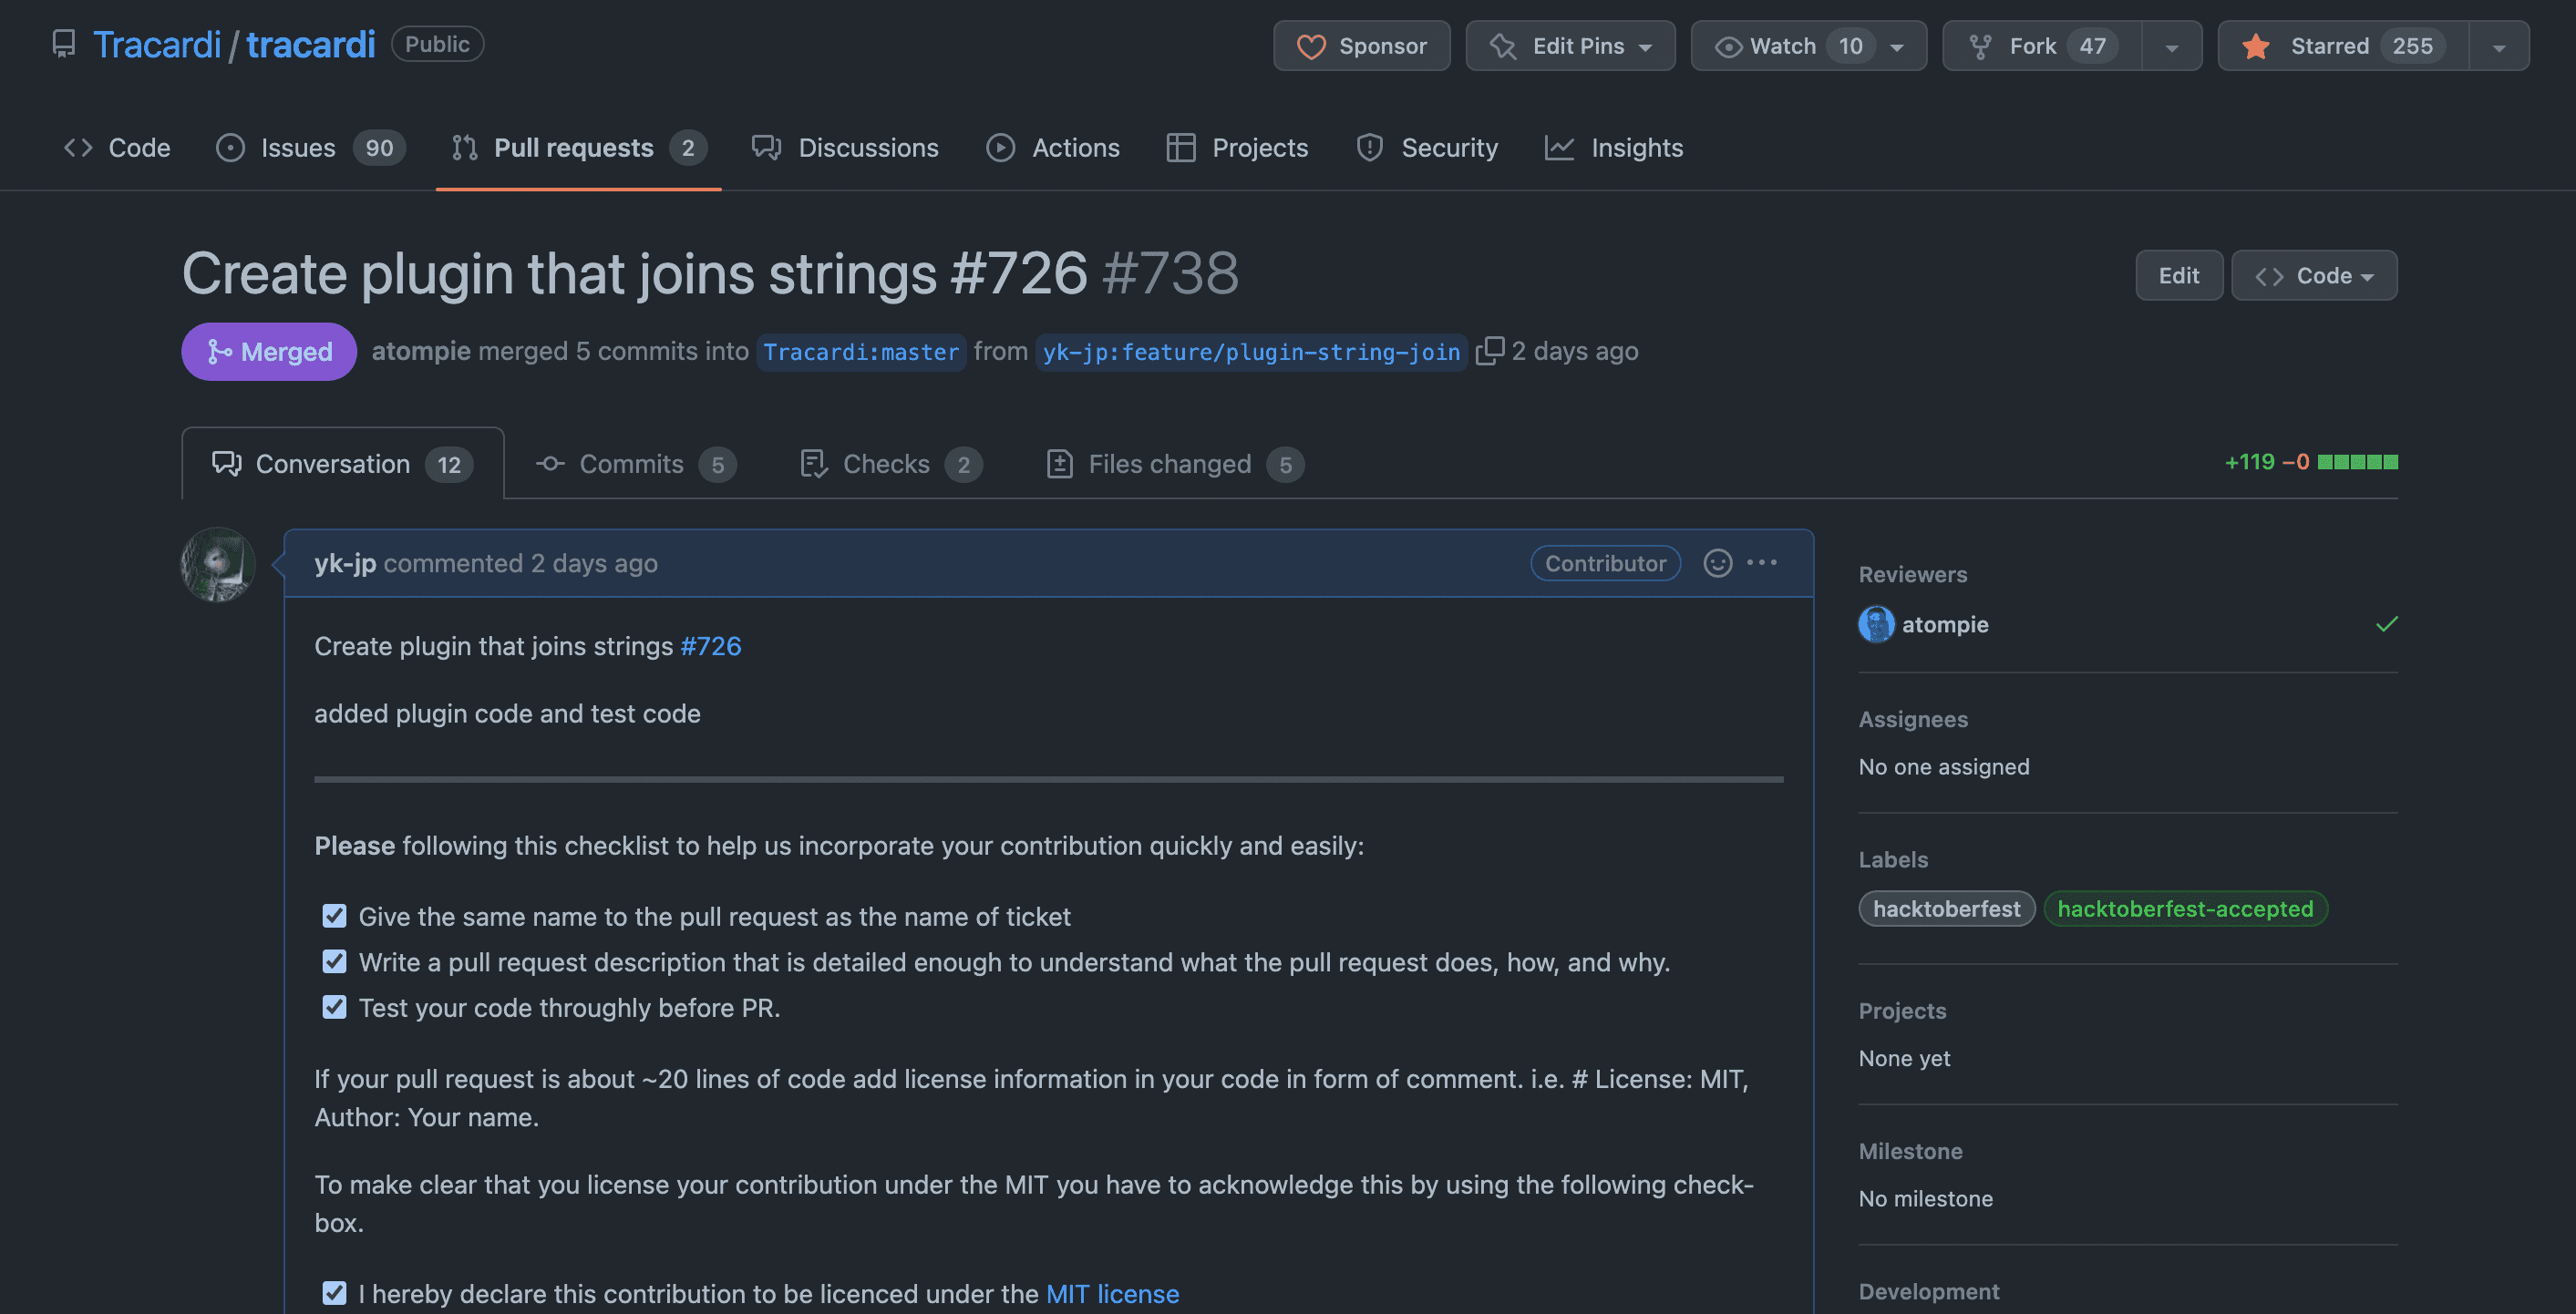This screenshot has width=2576, height=1314.
Task: Toggle 'Test your code throughly before PR' checkbox
Action: [334, 1007]
